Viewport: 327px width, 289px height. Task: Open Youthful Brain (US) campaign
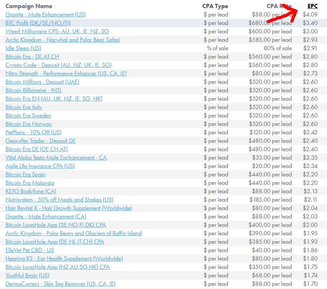point(27,275)
